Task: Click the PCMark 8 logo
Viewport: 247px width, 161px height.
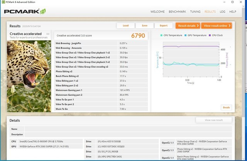Action: [25, 12]
